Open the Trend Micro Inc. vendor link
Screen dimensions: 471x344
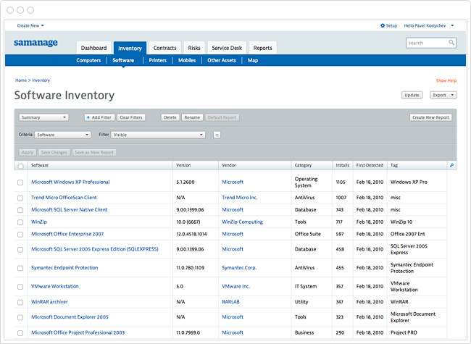tap(239, 198)
